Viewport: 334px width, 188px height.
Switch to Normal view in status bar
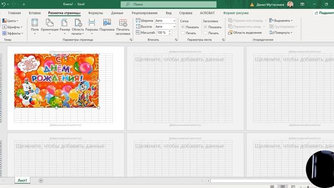pos(272,186)
